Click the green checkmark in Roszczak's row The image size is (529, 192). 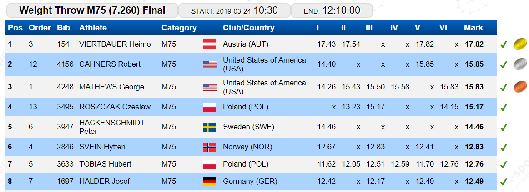tap(504, 108)
